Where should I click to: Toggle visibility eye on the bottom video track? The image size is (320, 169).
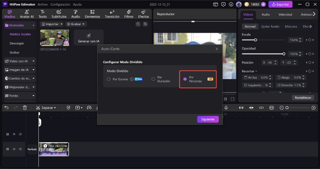(x=14, y=149)
